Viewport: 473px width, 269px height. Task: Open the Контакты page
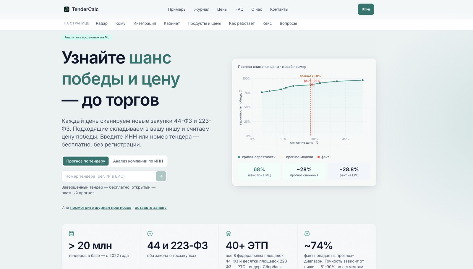[279, 9]
